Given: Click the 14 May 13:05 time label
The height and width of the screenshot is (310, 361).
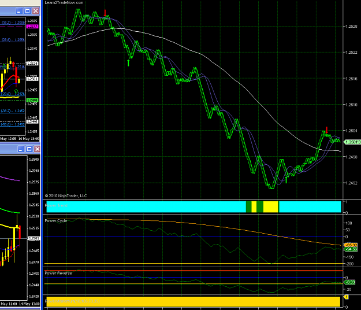Looking at the screenshot, I should click(28, 139).
